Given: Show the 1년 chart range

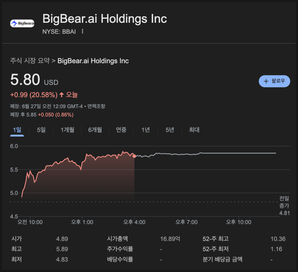Looking at the screenshot, I should pyautogui.click(x=146, y=130).
